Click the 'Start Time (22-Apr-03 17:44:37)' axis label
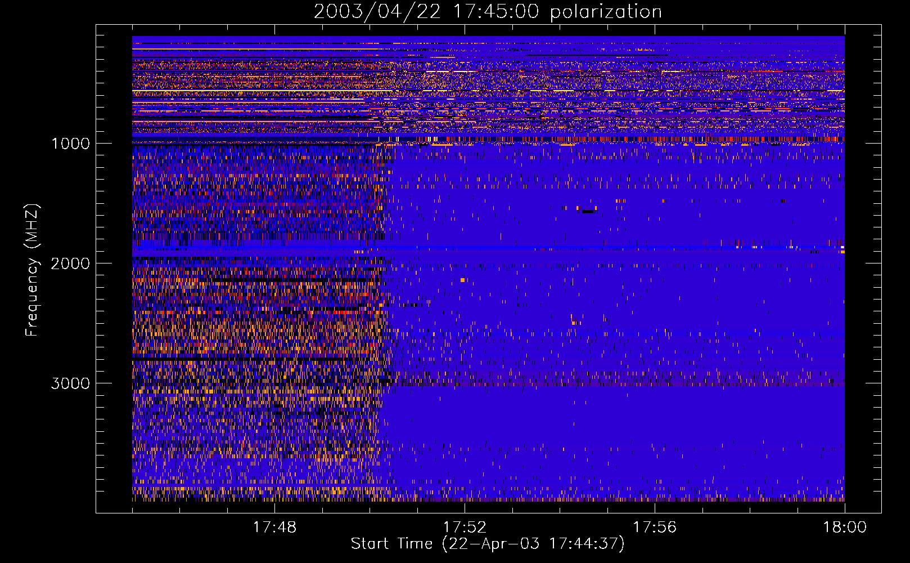Viewport: 910px width, 563px height. pyautogui.click(x=488, y=544)
